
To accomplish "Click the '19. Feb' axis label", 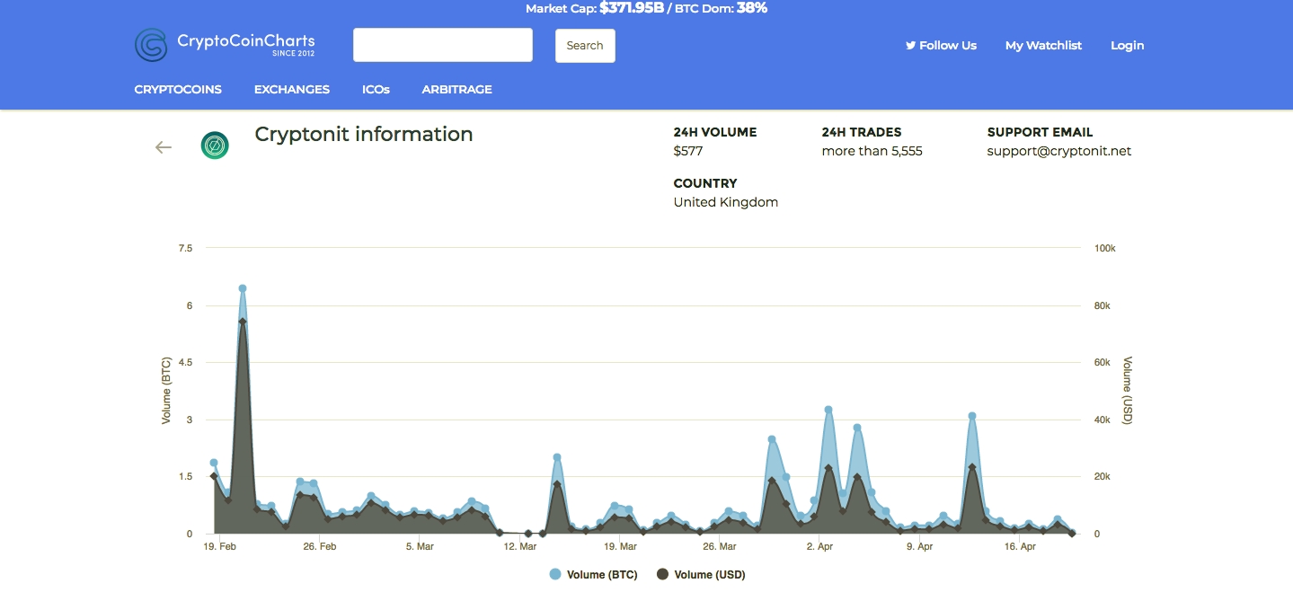I will (220, 546).
